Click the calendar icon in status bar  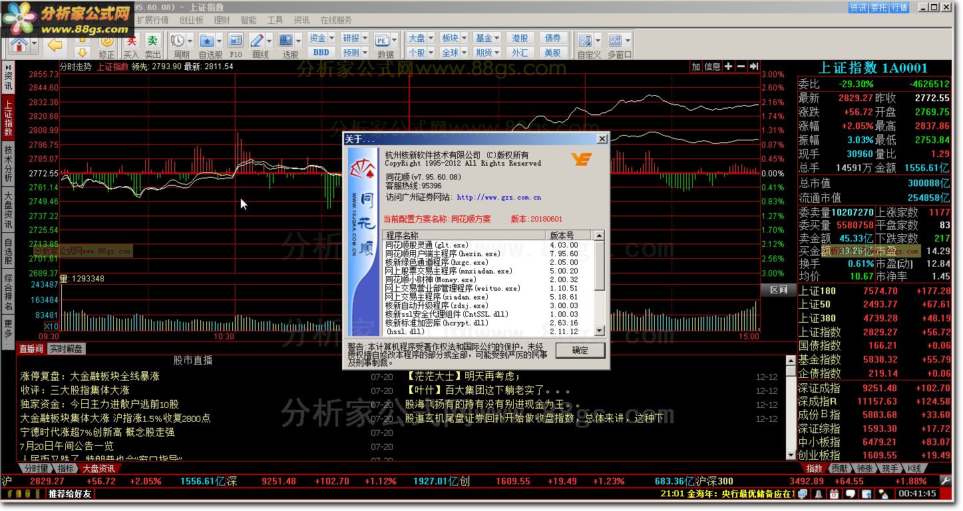833,494
